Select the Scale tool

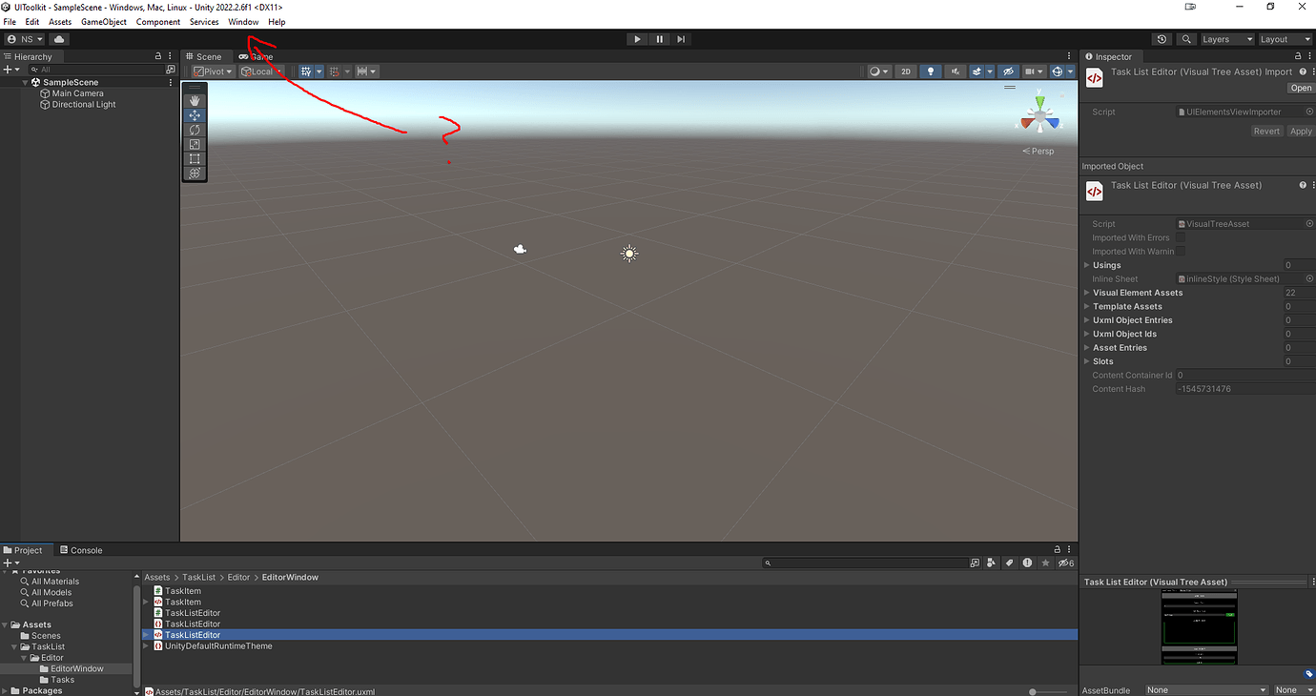[195, 144]
